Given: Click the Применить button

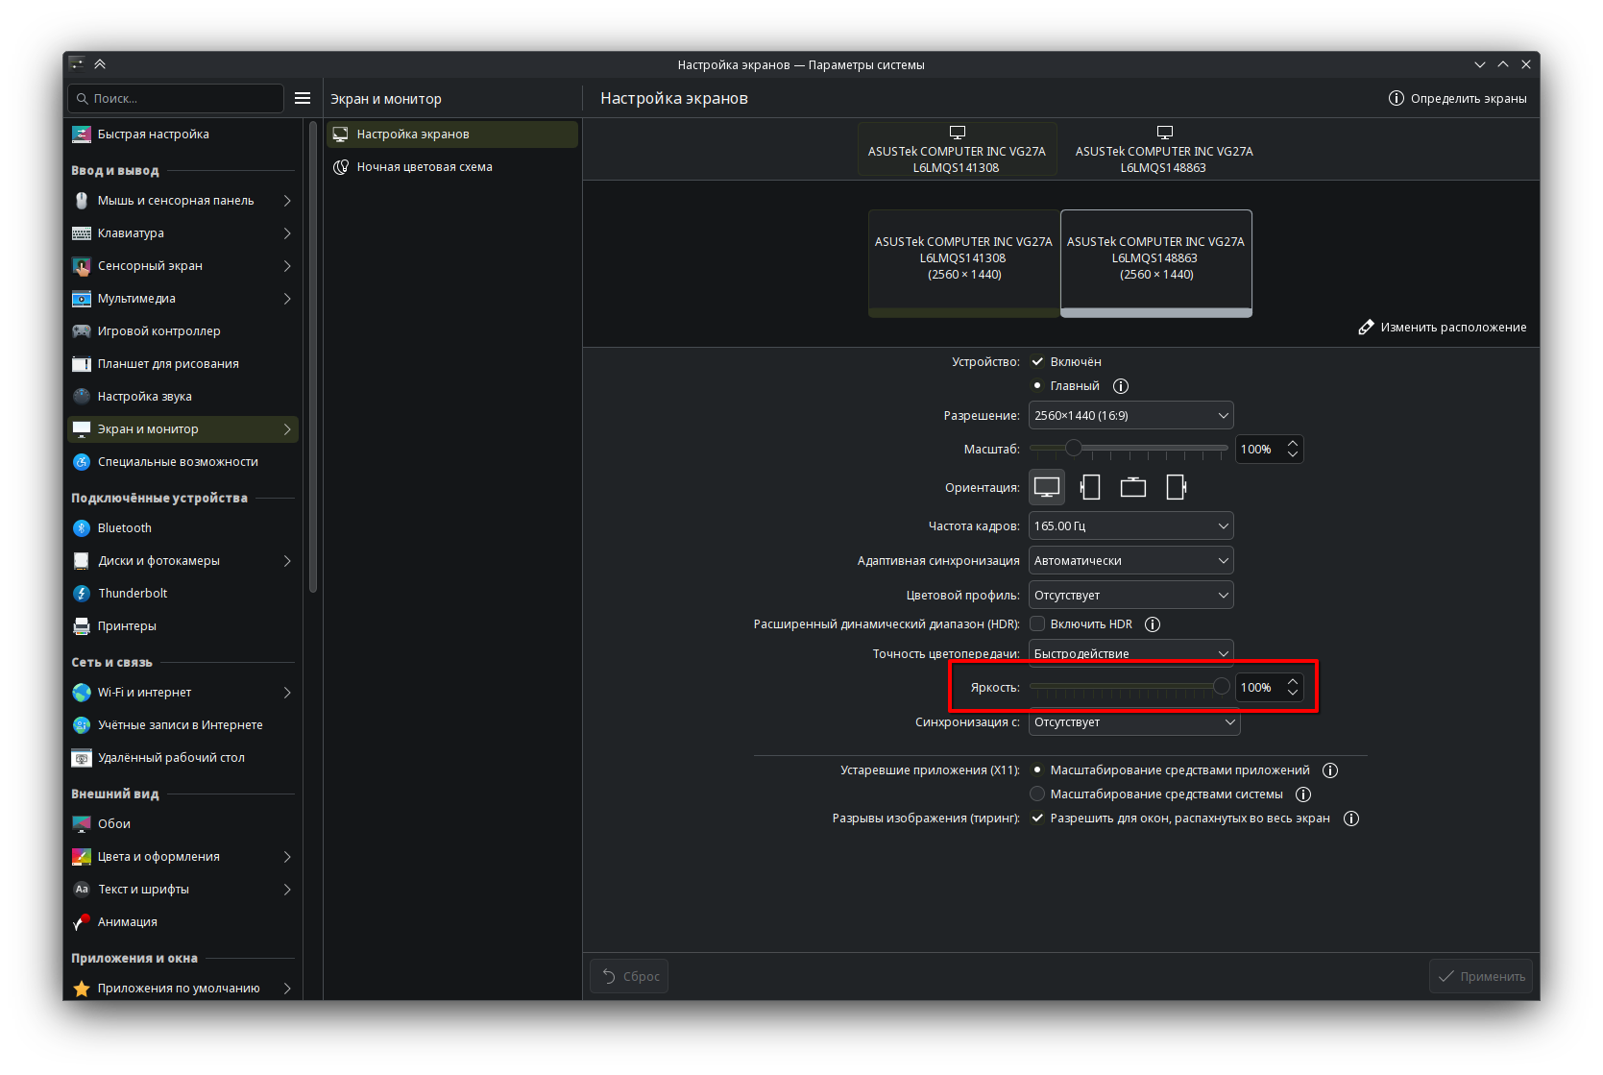Looking at the screenshot, I should (1481, 976).
